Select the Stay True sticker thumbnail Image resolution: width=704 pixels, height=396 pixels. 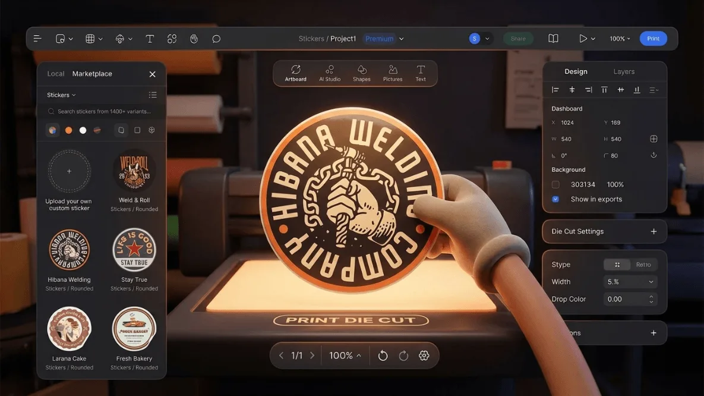pyautogui.click(x=134, y=250)
